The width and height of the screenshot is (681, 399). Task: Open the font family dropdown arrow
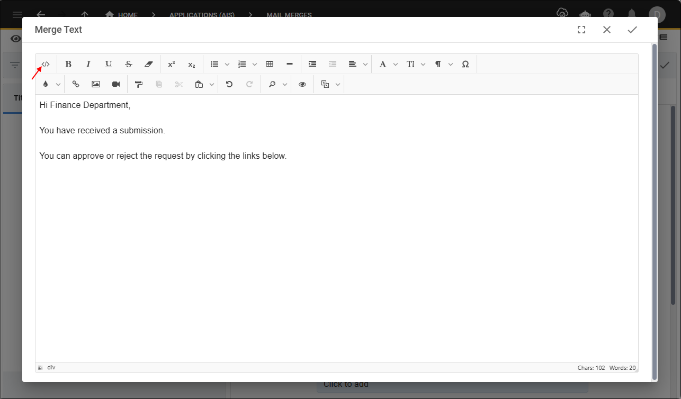click(x=396, y=64)
